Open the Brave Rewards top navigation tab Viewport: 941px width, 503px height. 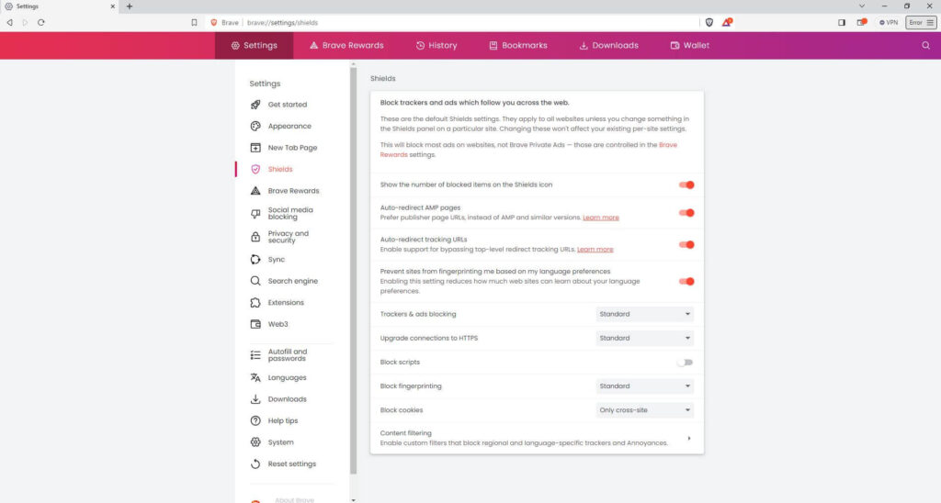click(x=346, y=46)
